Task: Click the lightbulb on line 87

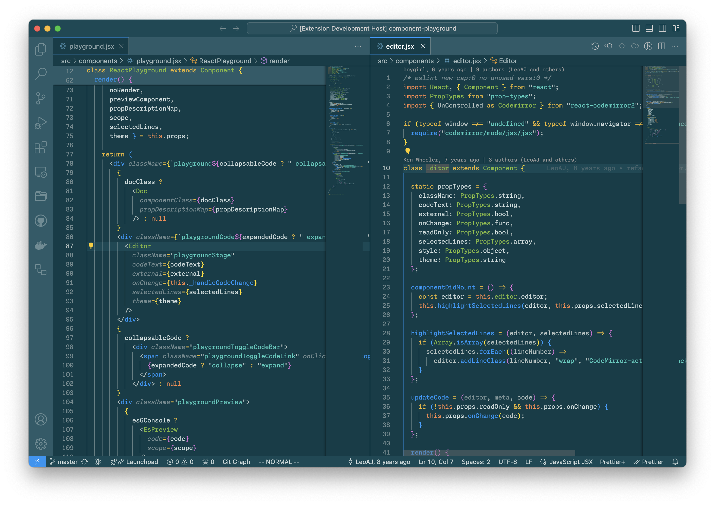Action: (x=91, y=246)
